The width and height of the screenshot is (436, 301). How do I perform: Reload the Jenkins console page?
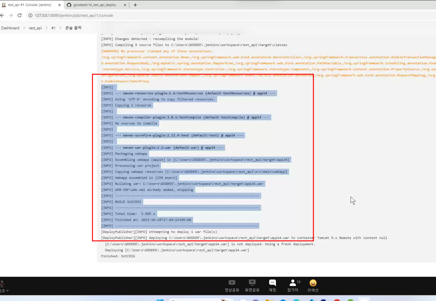coord(20,15)
